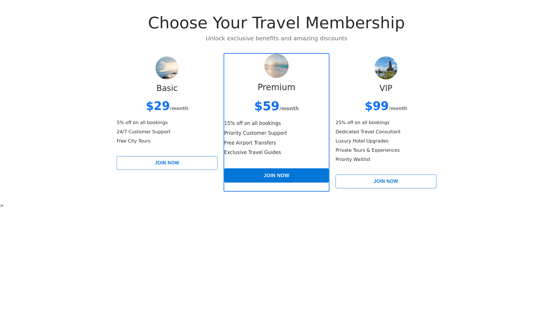Viewport: 553px width, 311px height.
Task: Select the Free Airport Transfers benefit
Action: [x=250, y=143]
